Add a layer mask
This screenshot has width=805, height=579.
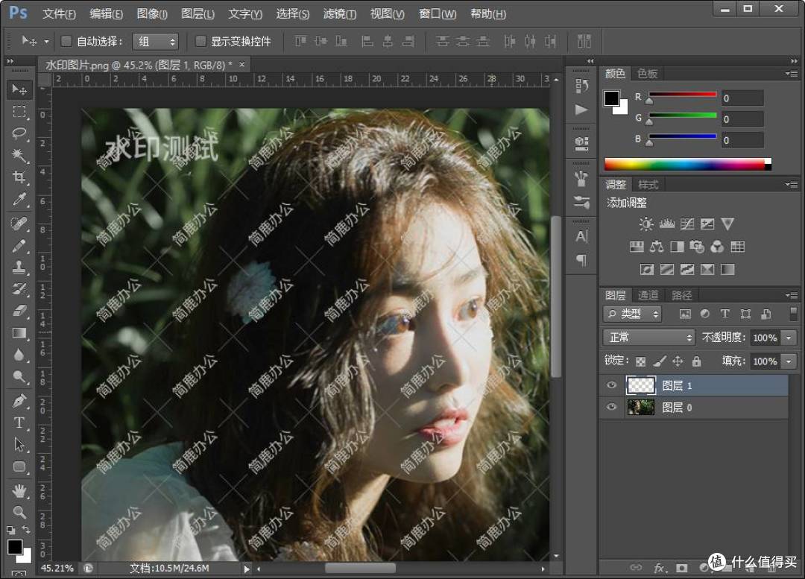[x=682, y=568]
